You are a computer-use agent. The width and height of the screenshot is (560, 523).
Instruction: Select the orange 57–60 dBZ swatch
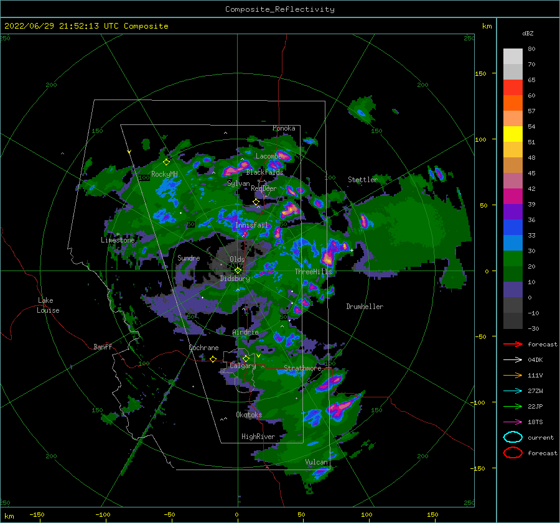(513, 103)
